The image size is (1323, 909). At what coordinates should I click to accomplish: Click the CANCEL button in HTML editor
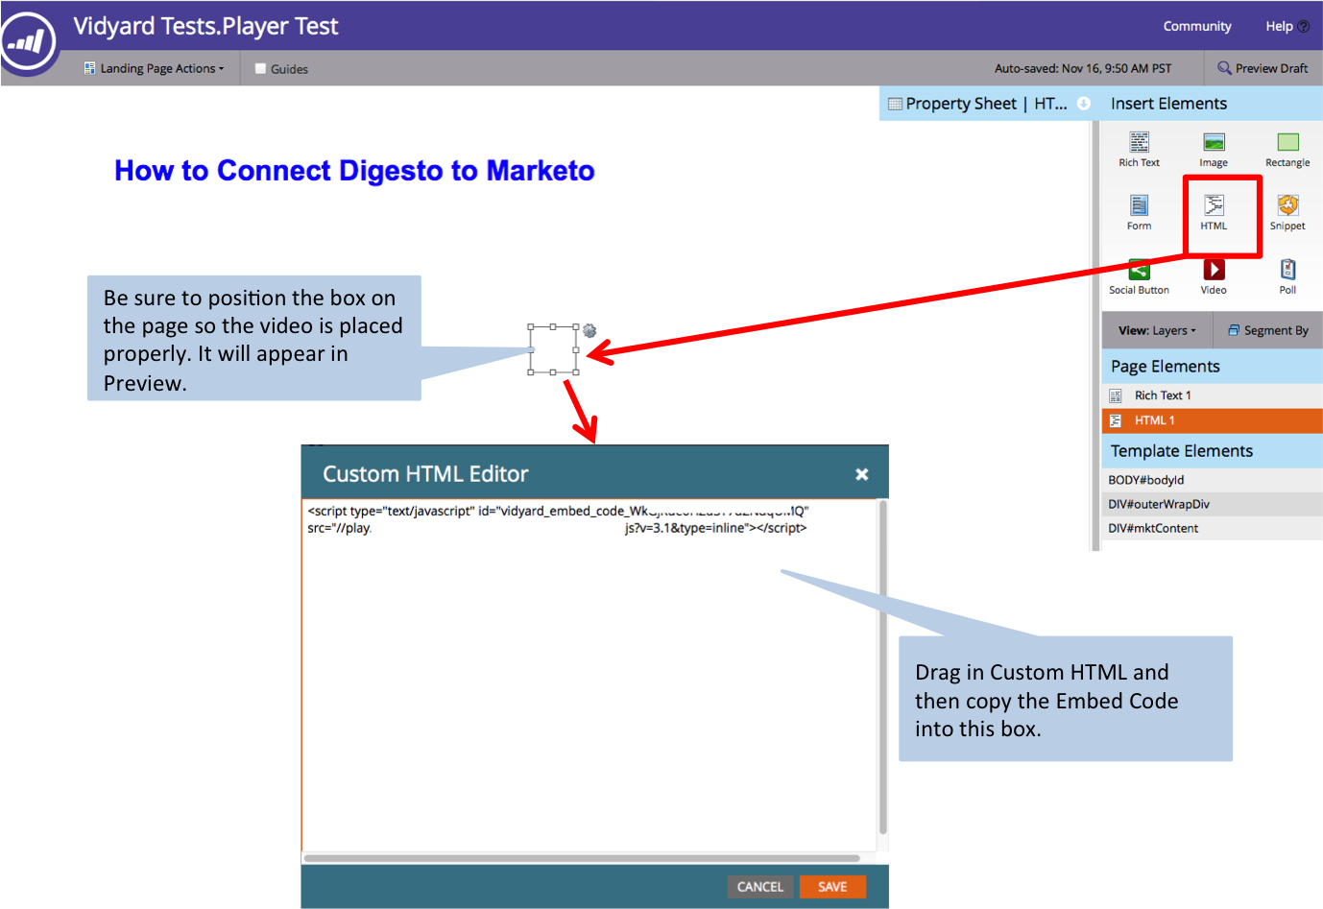(x=759, y=887)
